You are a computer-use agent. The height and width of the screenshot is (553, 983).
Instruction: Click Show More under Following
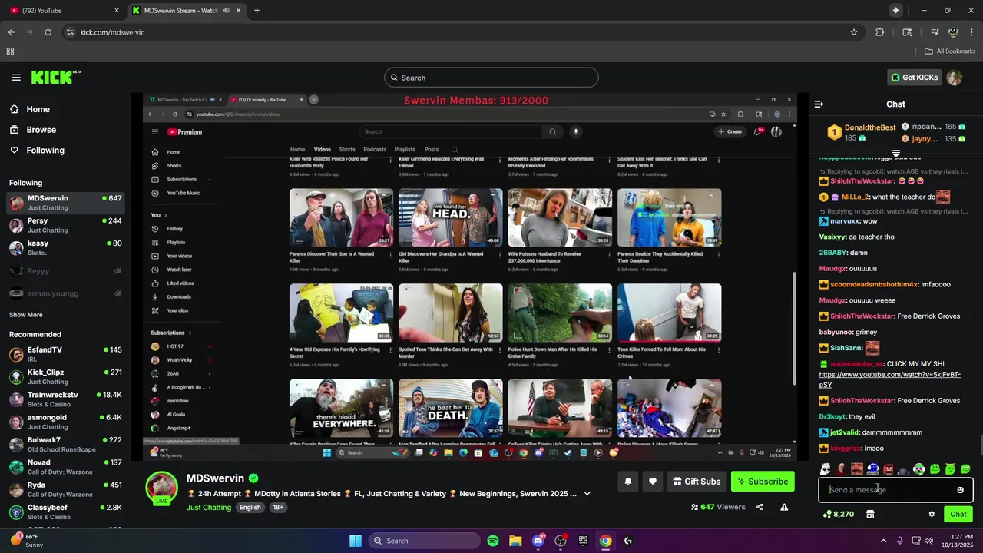point(26,315)
